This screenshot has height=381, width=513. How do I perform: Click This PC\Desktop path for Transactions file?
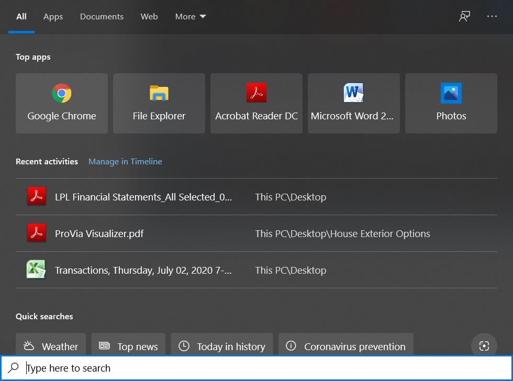pyautogui.click(x=291, y=270)
